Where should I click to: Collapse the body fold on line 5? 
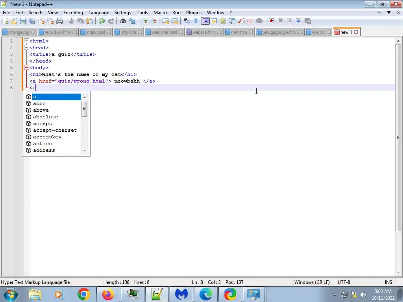[26, 68]
